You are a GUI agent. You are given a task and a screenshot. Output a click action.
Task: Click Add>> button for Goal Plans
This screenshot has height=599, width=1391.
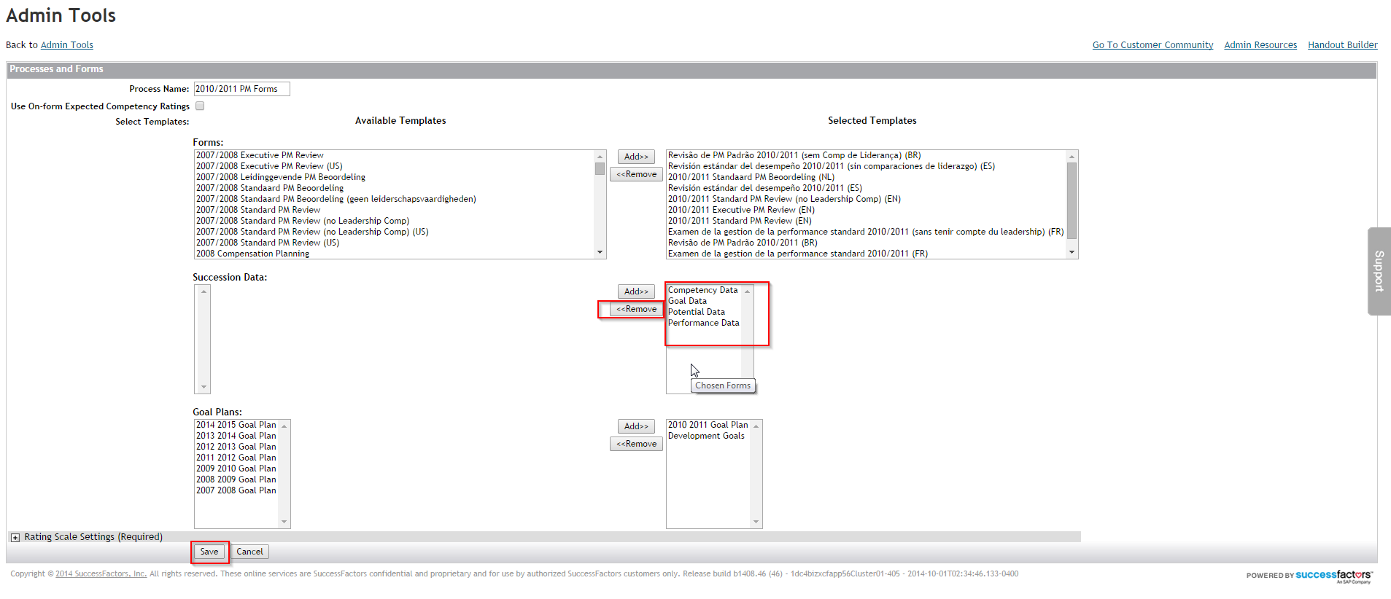click(x=636, y=426)
